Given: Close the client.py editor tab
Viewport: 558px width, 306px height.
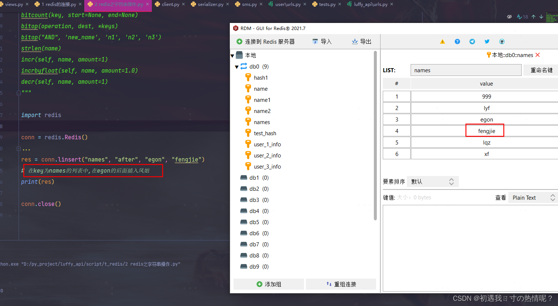Looking at the screenshot, I should click(183, 4).
